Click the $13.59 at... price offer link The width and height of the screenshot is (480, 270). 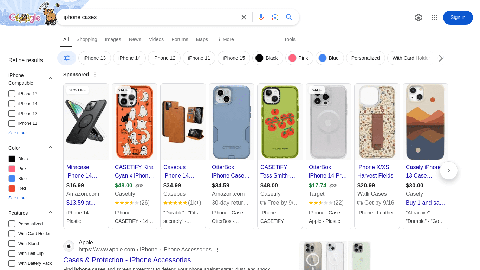[81, 202]
